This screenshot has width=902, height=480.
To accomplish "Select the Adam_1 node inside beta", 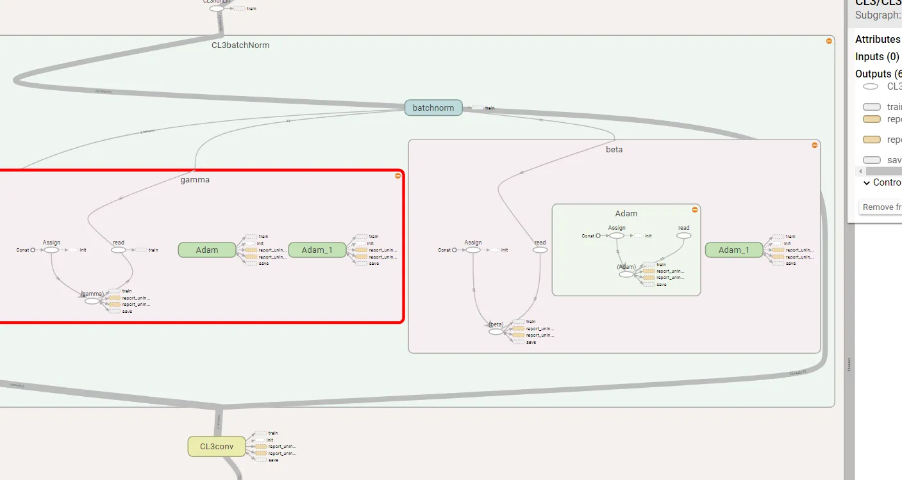I will pyautogui.click(x=734, y=250).
